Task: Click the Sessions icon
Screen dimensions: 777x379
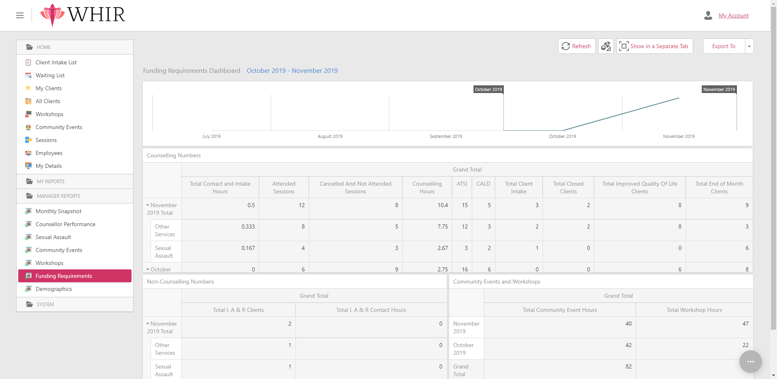Action: pyautogui.click(x=28, y=140)
